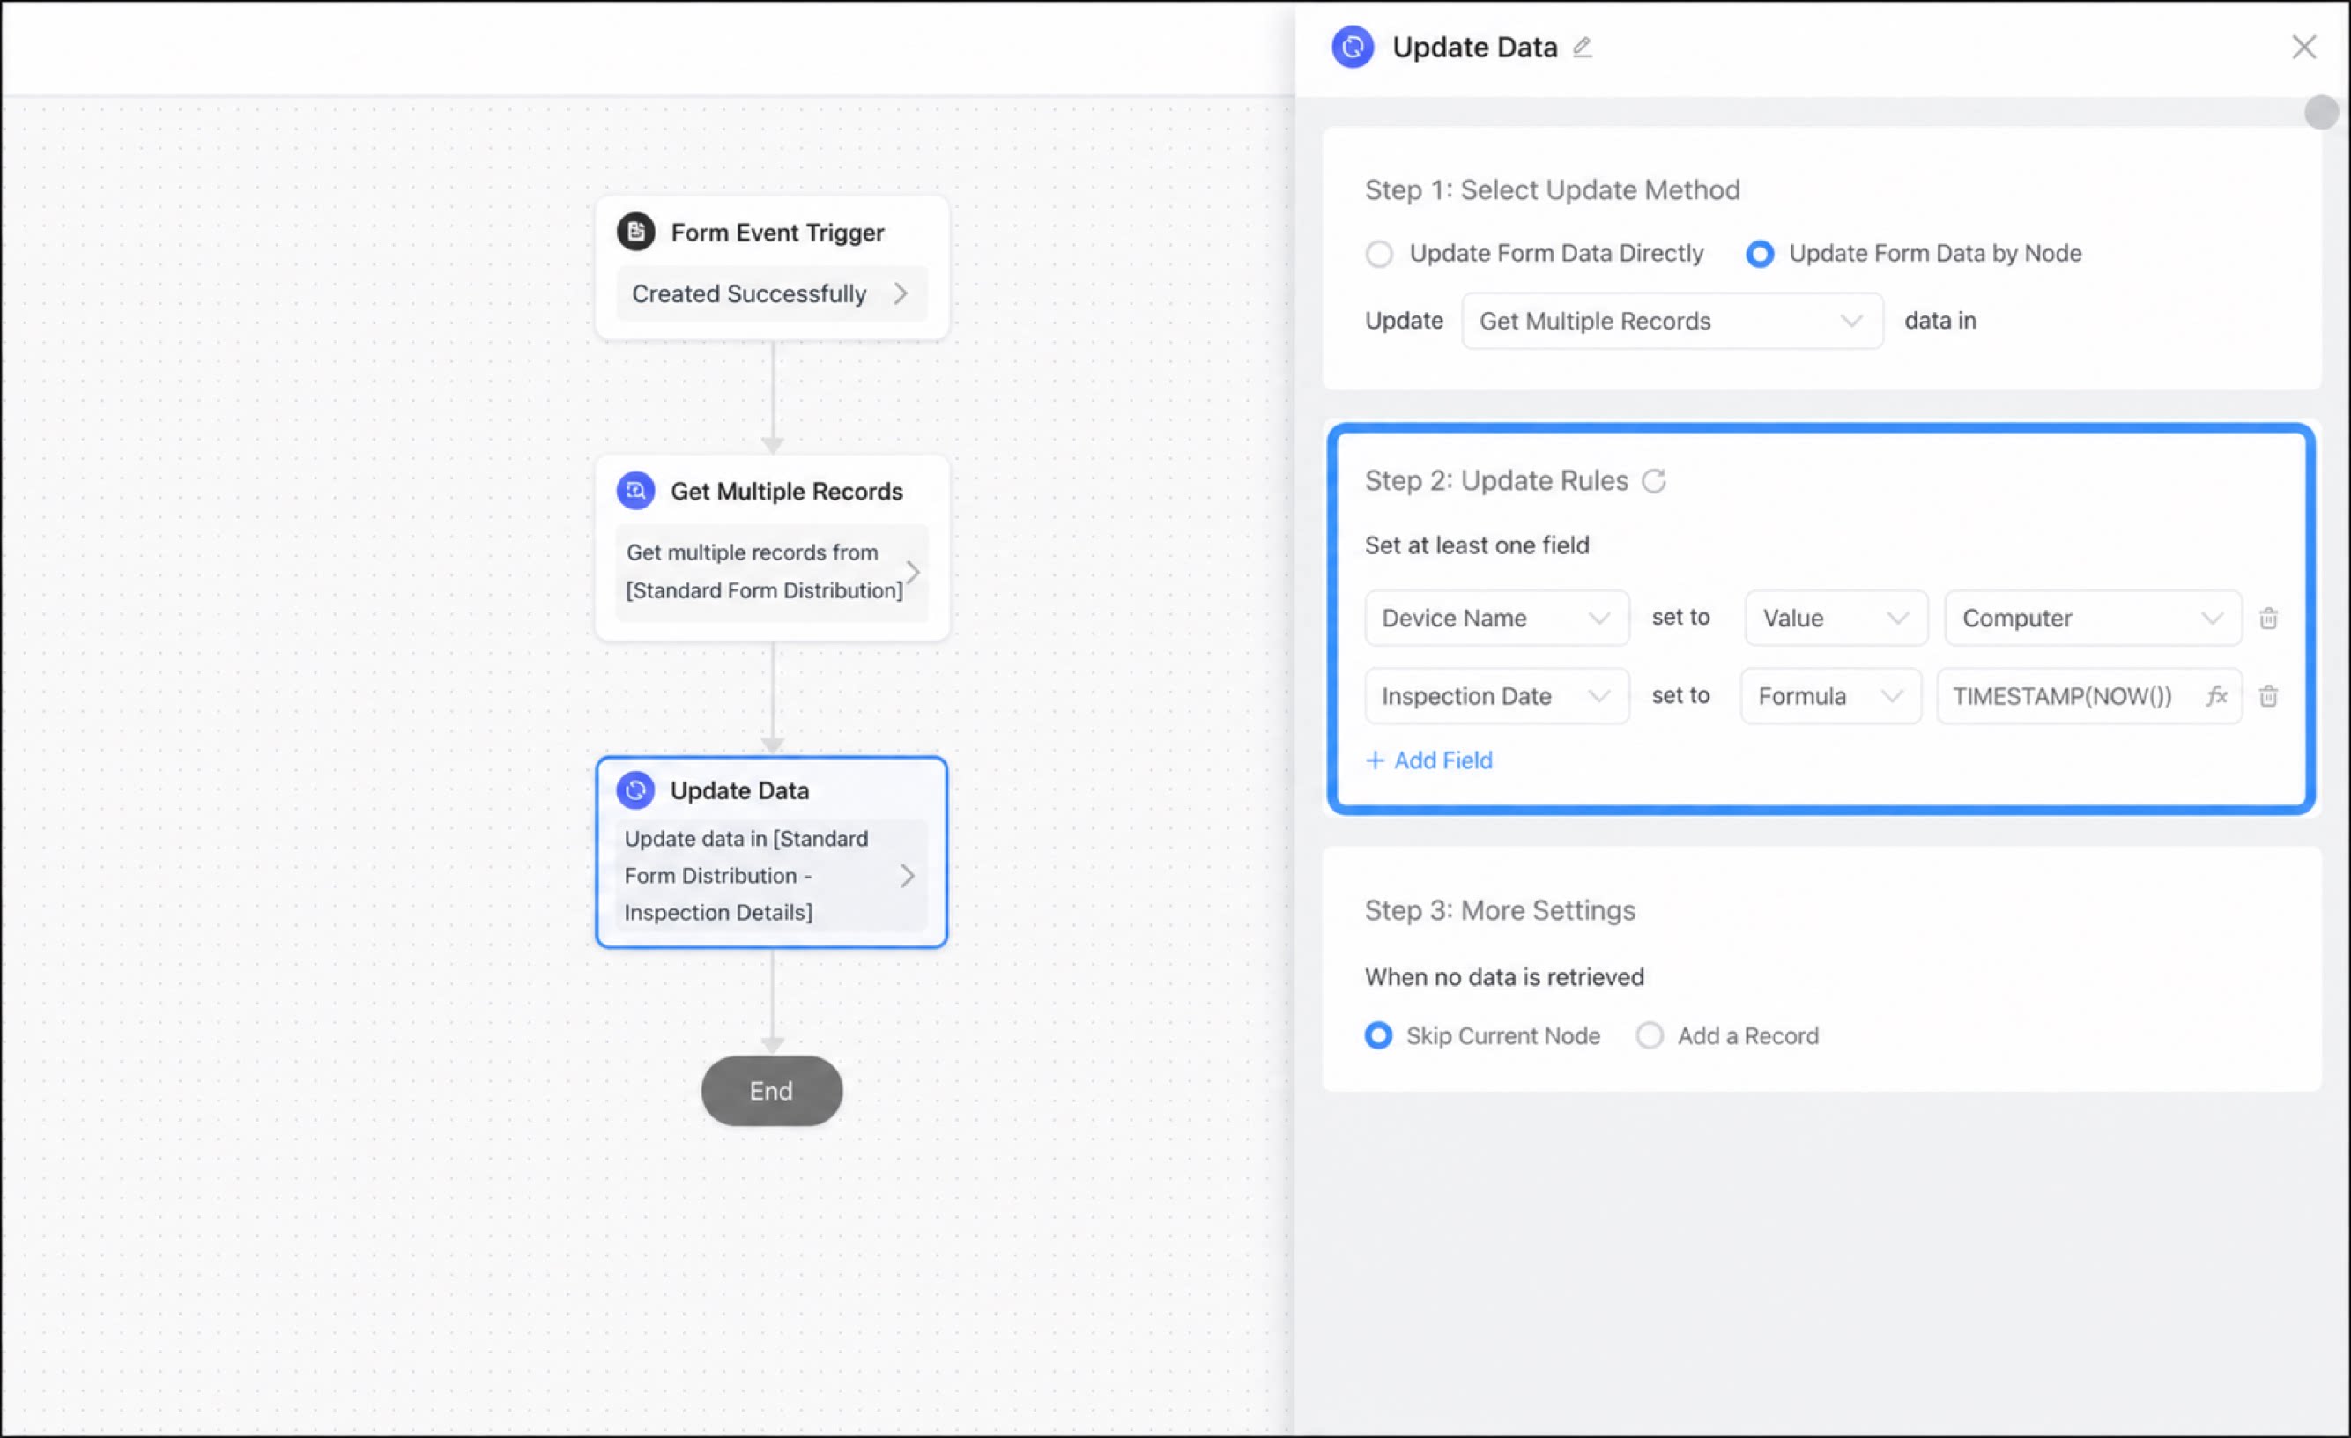Open Created Successfully trigger details

pyautogui.click(x=771, y=294)
